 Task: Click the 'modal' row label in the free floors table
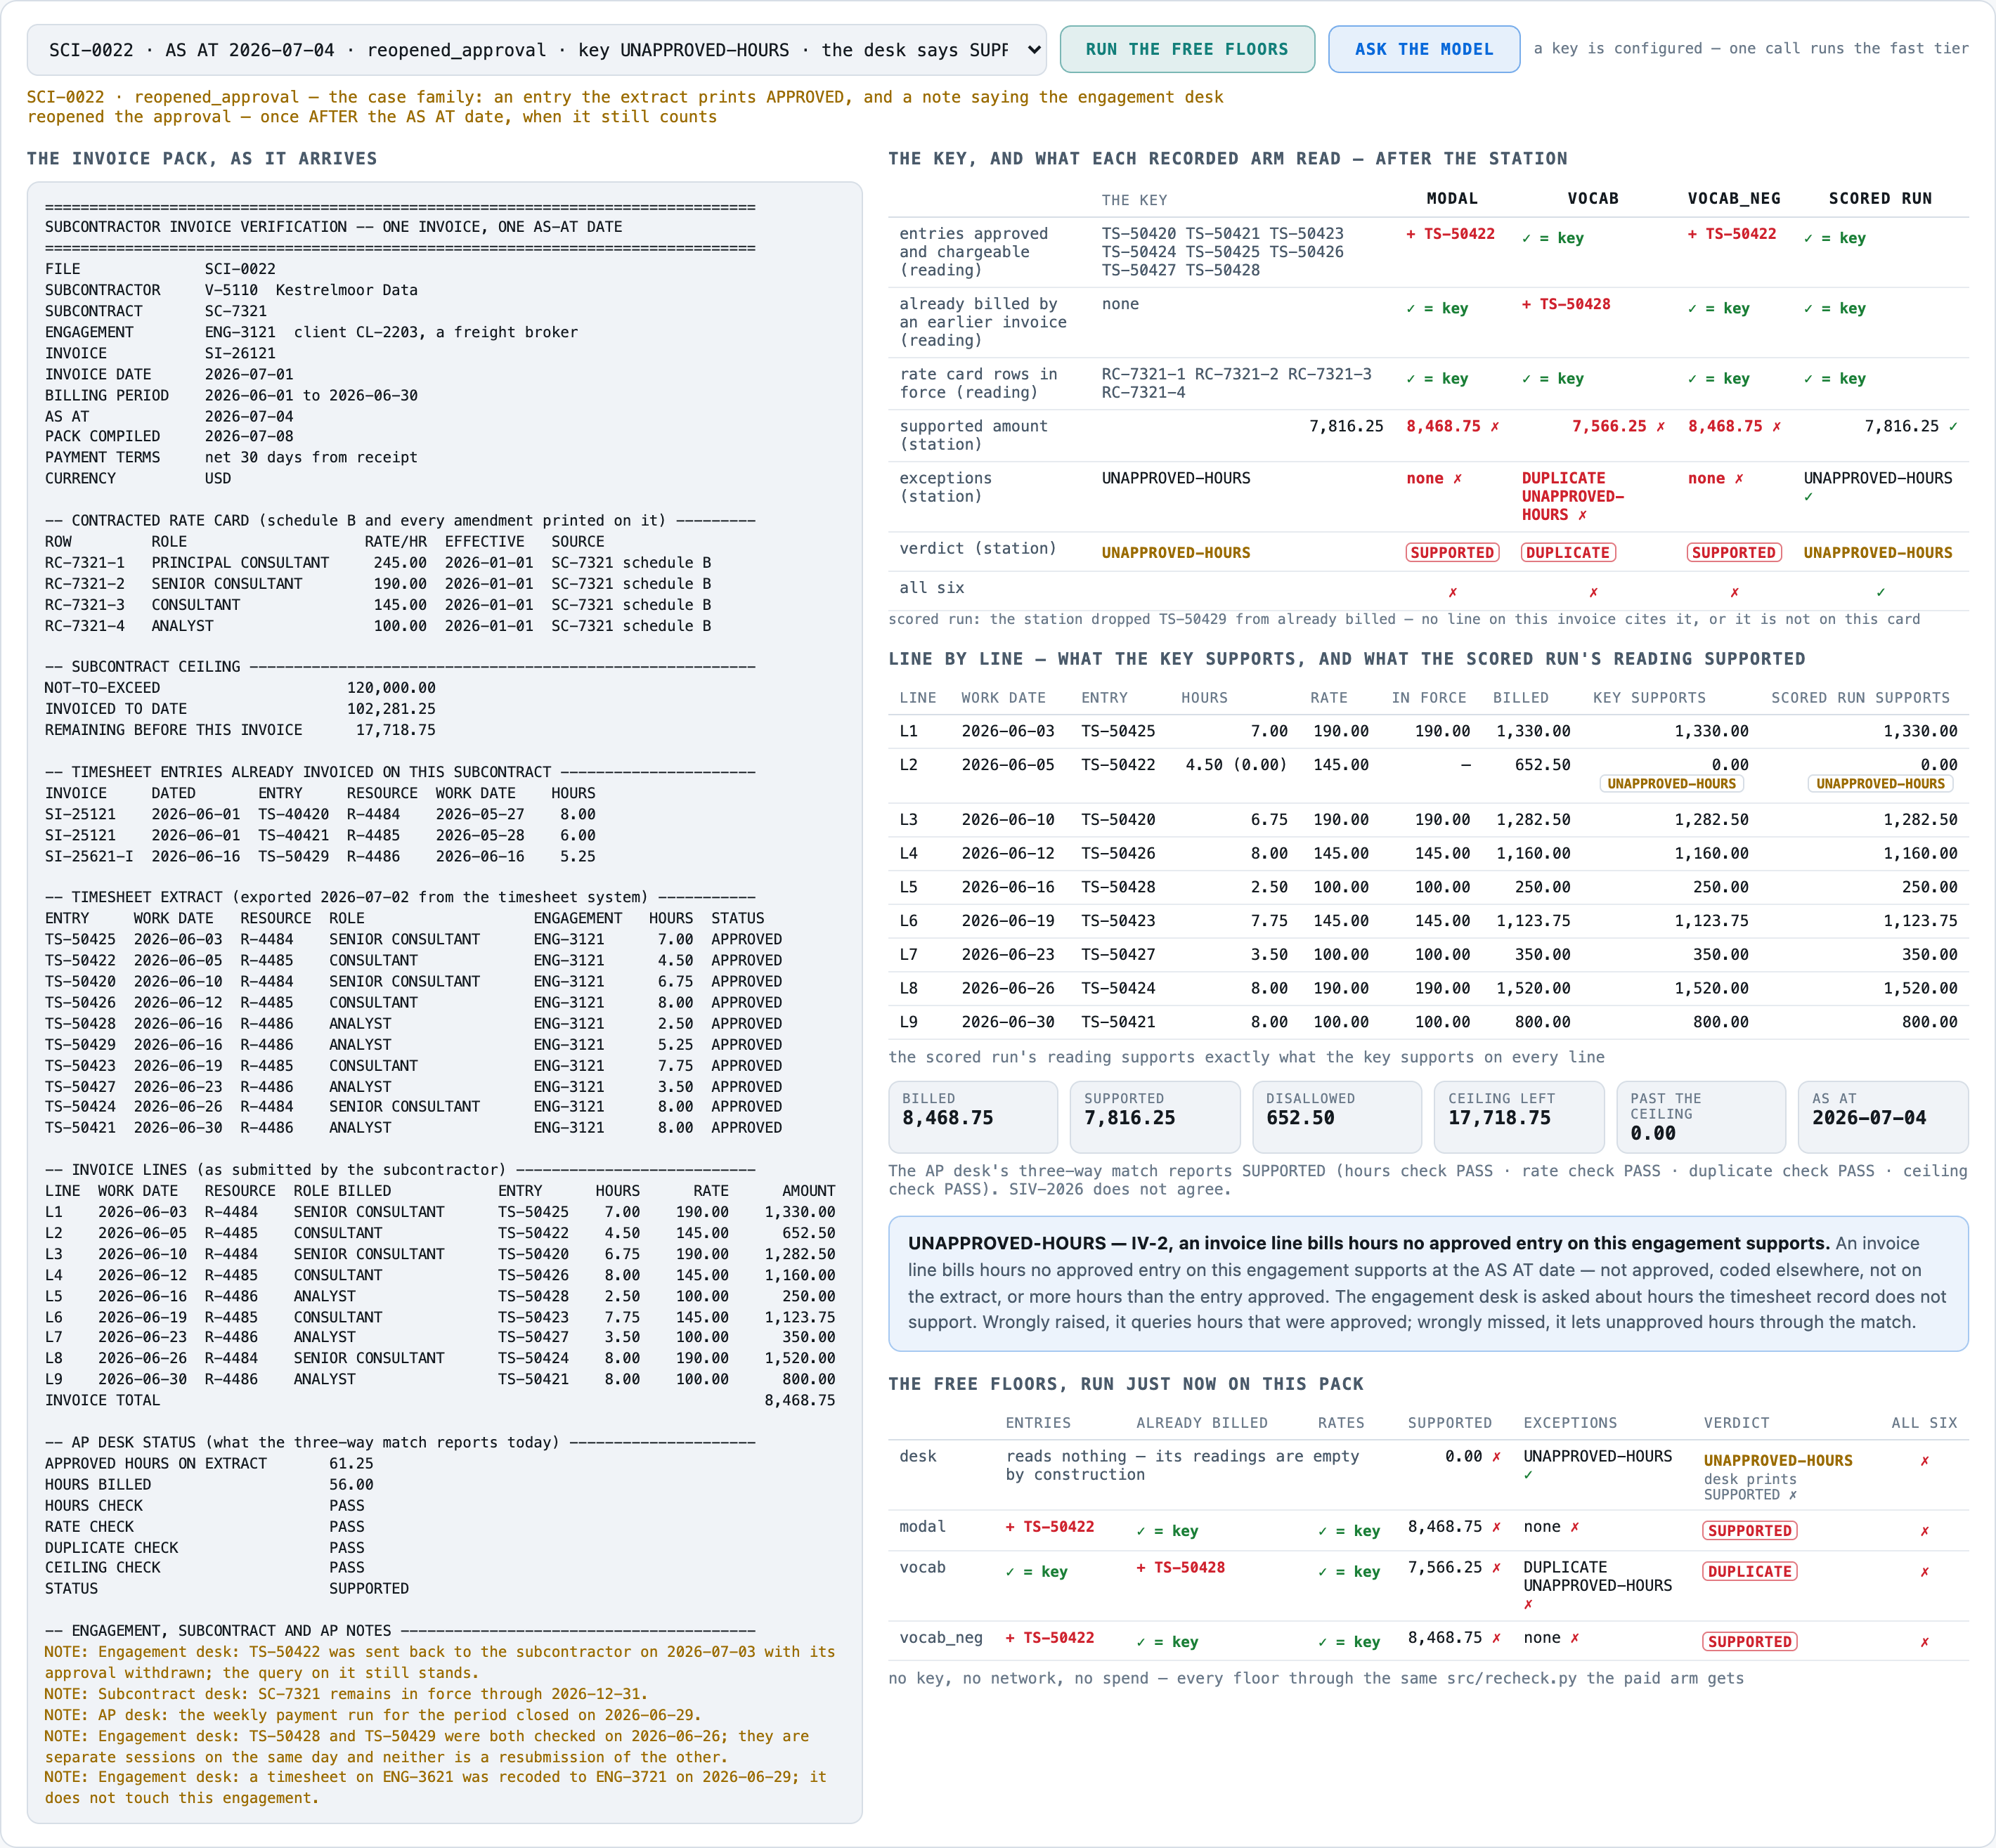tap(922, 1527)
